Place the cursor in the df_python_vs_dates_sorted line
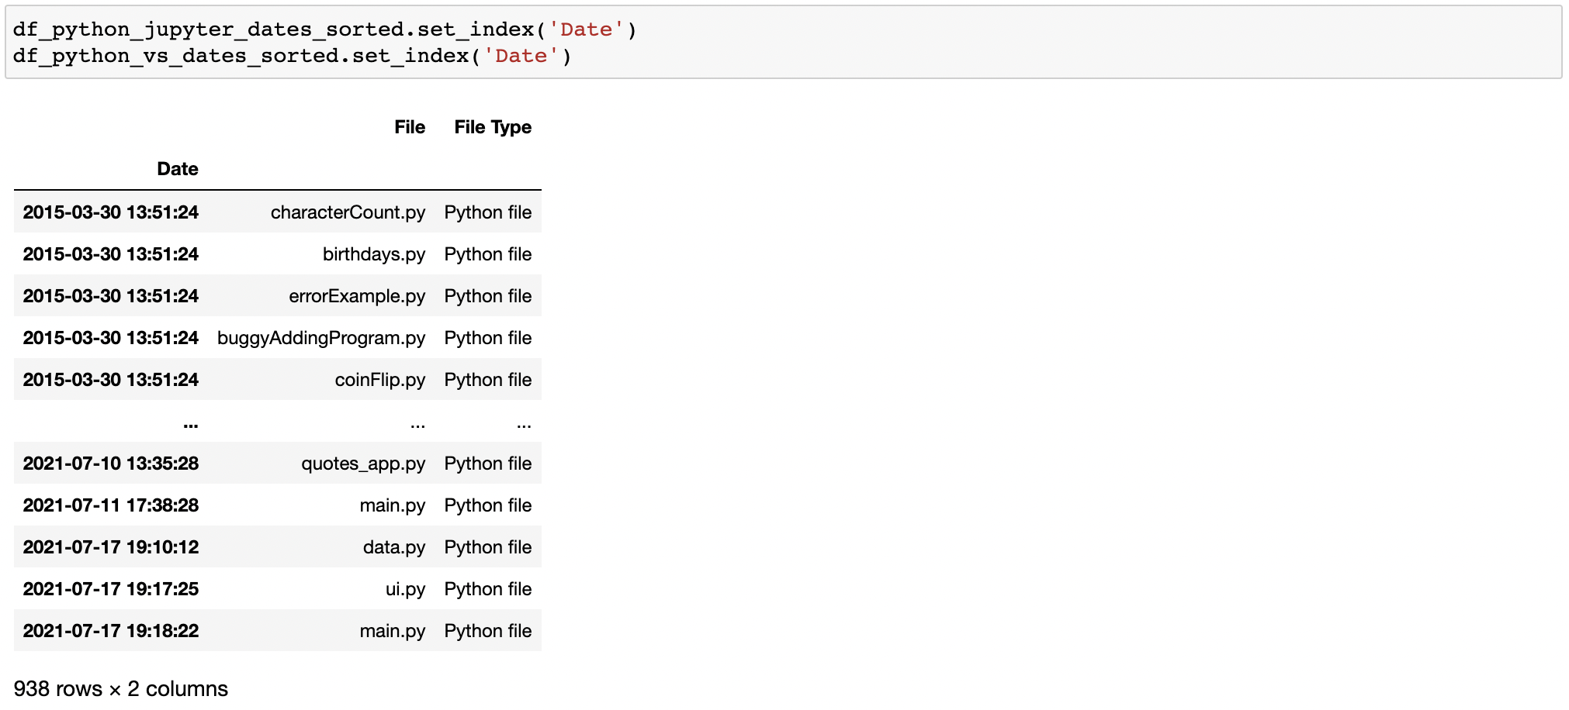This screenshot has width=1569, height=710. tap(293, 56)
